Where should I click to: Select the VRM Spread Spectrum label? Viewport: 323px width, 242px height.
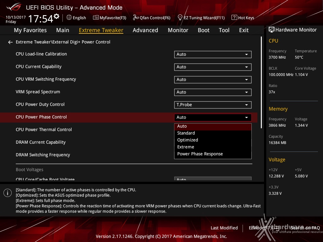click(x=38, y=92)
